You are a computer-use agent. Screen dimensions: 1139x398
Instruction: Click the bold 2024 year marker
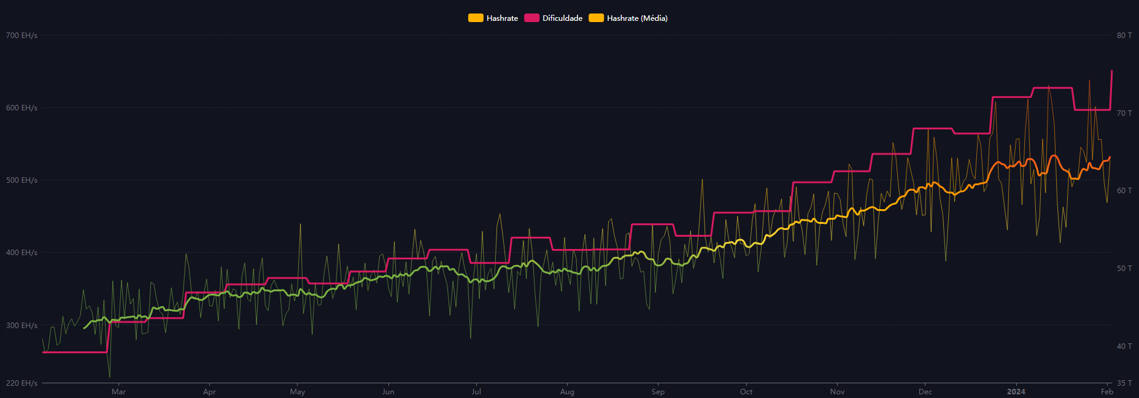[x=1016, y=392]
